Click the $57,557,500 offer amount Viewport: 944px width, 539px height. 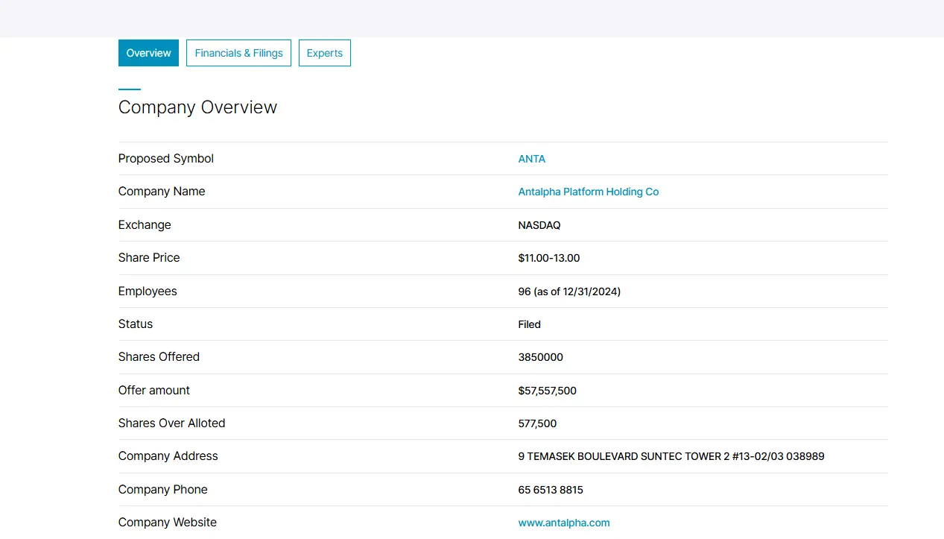pyautogui.click(x=547, y=391)
